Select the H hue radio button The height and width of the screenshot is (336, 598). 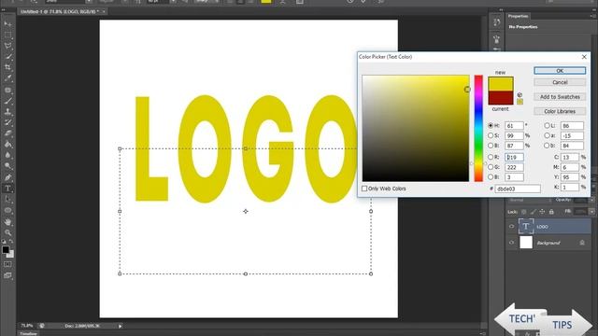tap(491, 125)
